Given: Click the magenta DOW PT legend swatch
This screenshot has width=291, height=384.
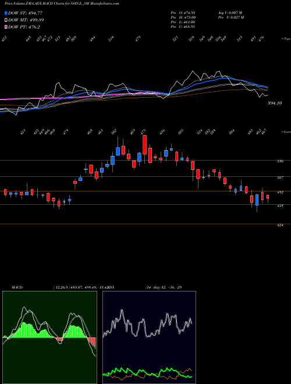Looking at the screenshot, I should pos(6,27).
